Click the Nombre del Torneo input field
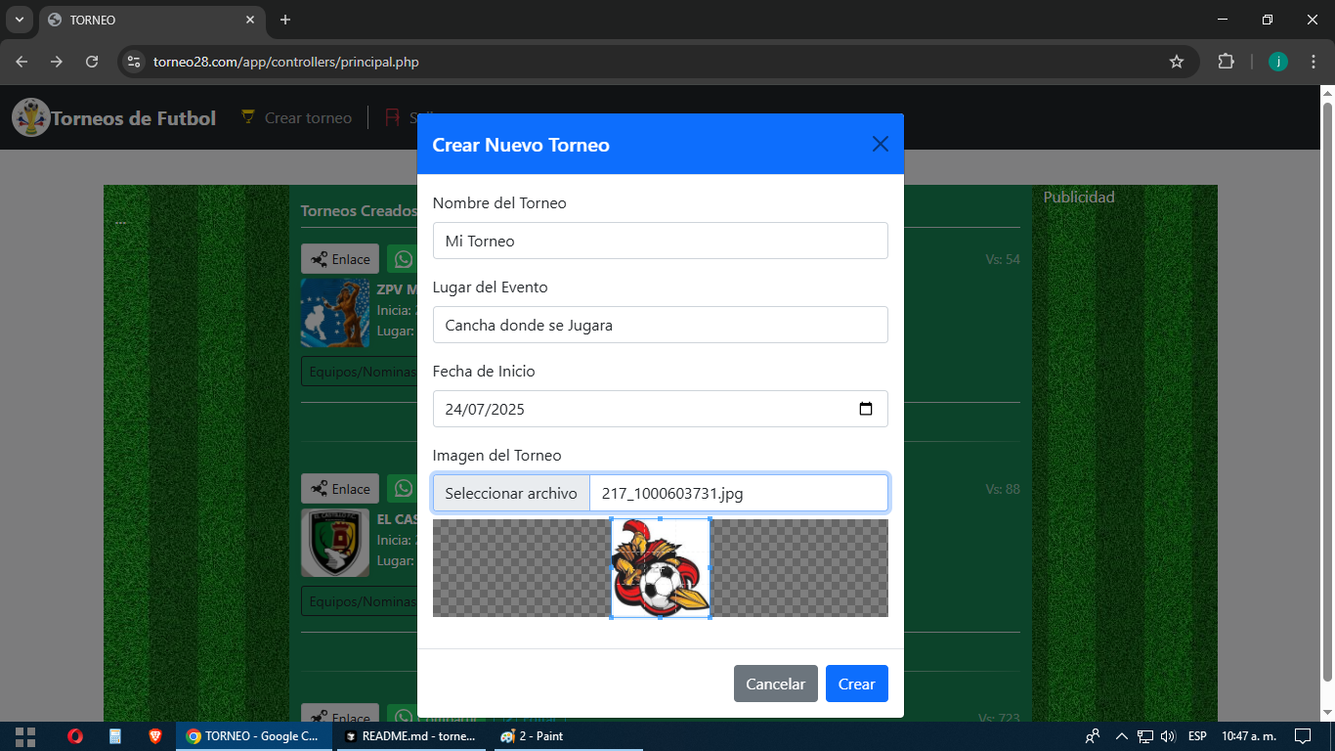The width and height of the screenshot is (1335, 751). [660, 241]
